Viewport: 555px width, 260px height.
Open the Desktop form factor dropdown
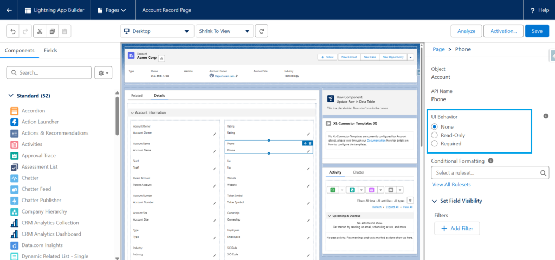tap(157, 31)
